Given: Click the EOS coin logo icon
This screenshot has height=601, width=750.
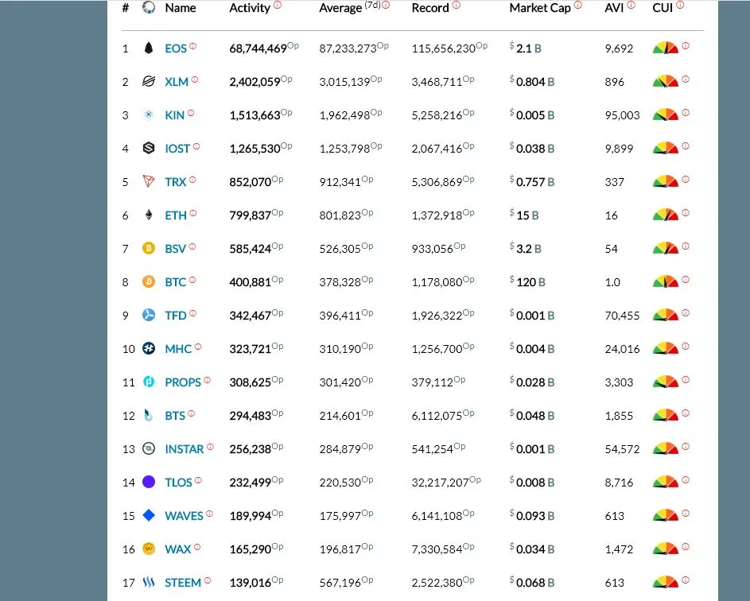Looking at the screenshot, I should tap(149, 48).
